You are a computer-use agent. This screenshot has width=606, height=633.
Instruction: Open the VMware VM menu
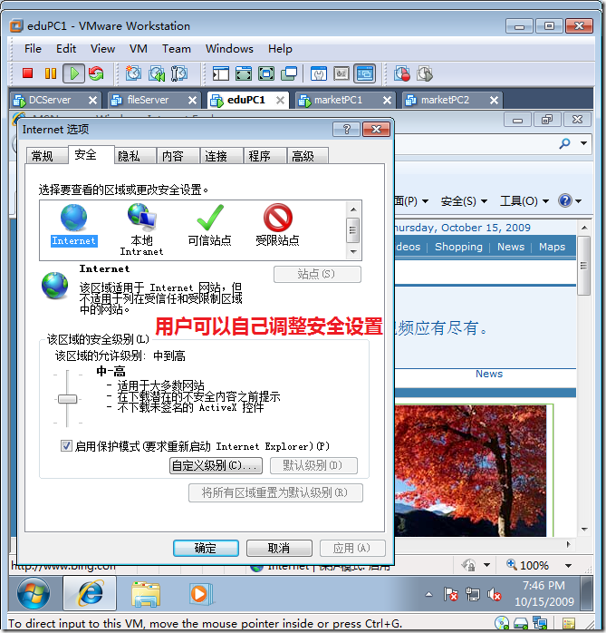tap(138, 49)
